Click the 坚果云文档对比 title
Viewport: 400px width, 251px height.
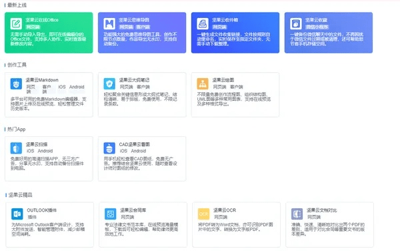322,210
